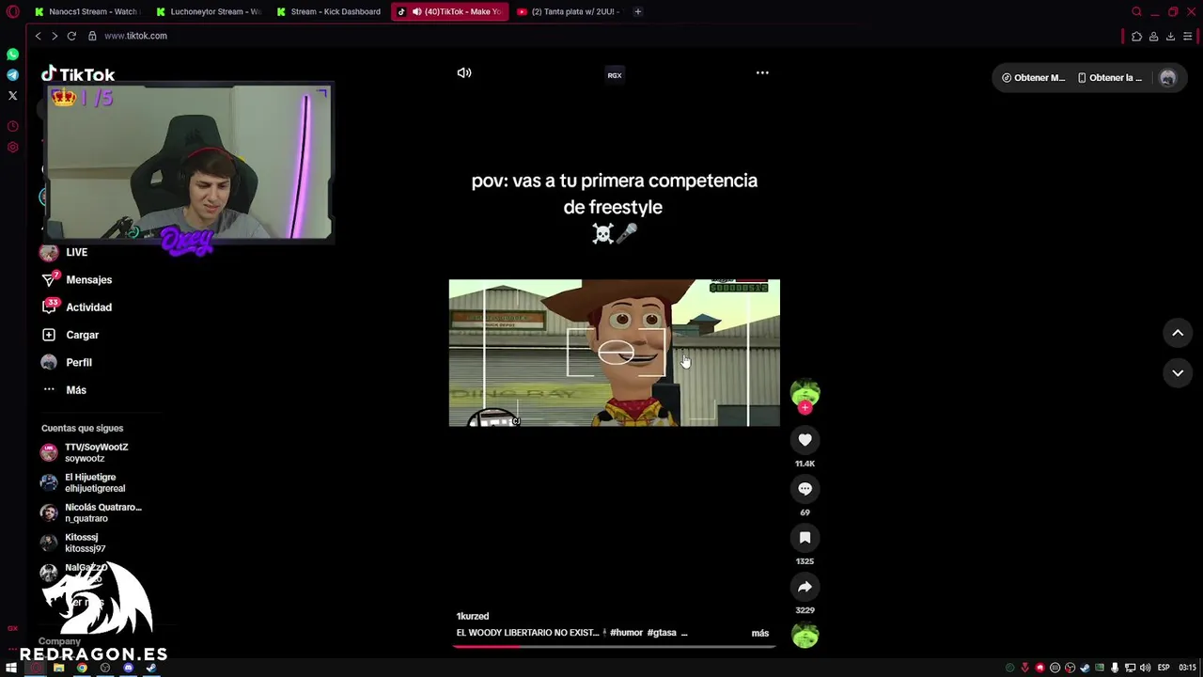The width and height of the screenshot is (1203, 677).
Task: Open X (Twitter) in the Opera sidebar
Action: [12, 95]
